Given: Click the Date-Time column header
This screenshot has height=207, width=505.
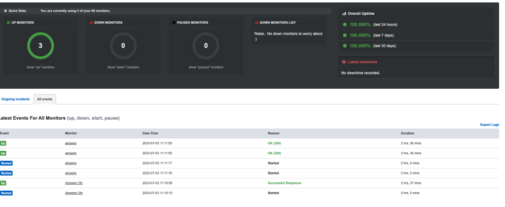Looking at the screenshot, I should 150,133.
